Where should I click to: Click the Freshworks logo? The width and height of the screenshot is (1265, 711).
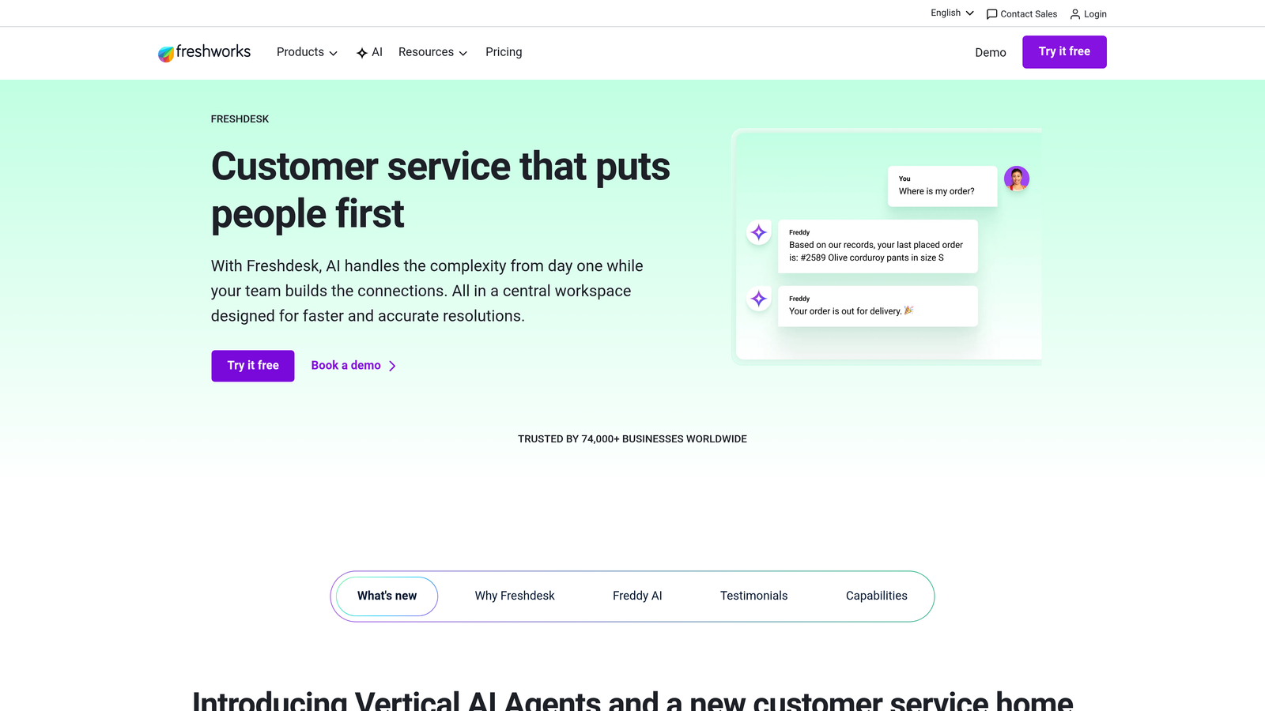(x=204, y=52)
